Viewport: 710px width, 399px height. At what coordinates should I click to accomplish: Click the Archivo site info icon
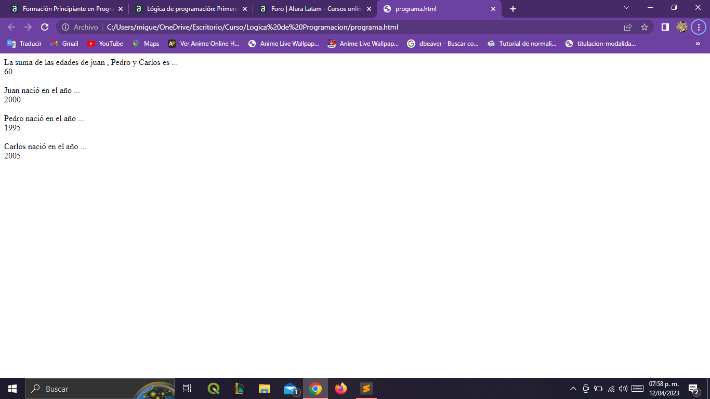[66, 27]
